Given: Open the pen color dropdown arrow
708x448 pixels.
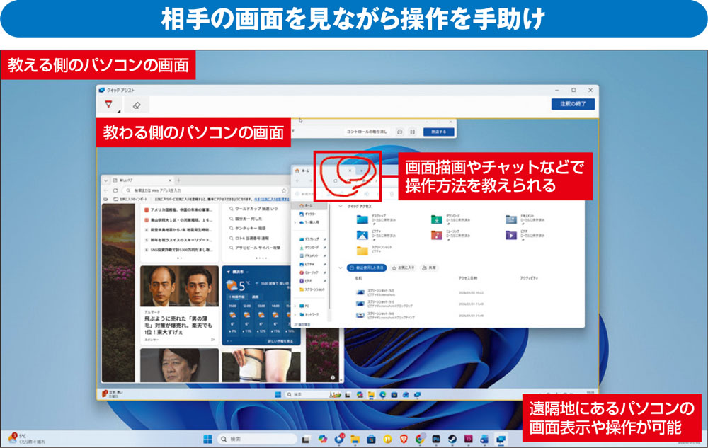Looking at the screenshot, I should (x=119, y=111).
